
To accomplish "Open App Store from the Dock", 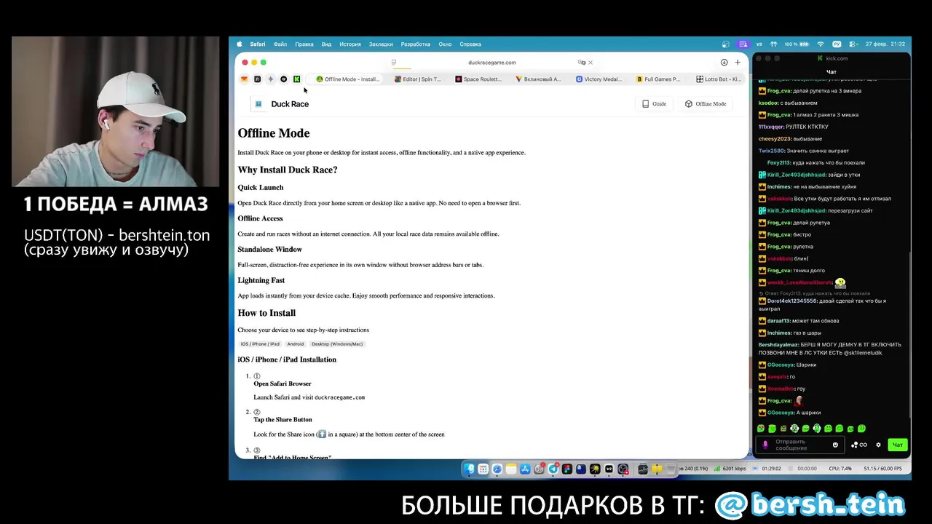I will pos(525,469).
